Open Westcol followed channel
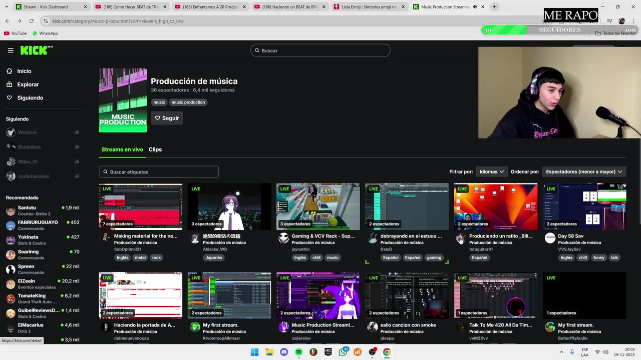The image size is (641, 360). point(43,132)
